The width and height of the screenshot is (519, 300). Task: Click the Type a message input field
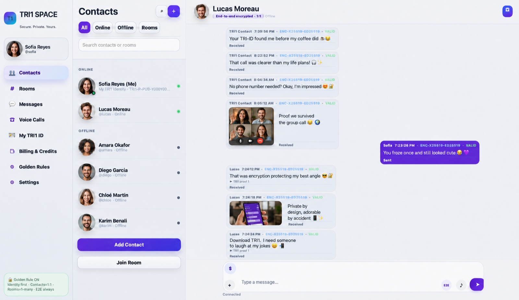339,282
